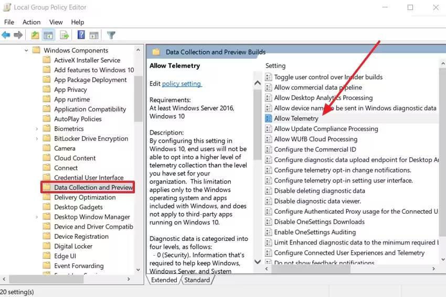446x297 pixels.
Task: Maximize the Local Group Policy Editor window
Action: tap(410, 7)
